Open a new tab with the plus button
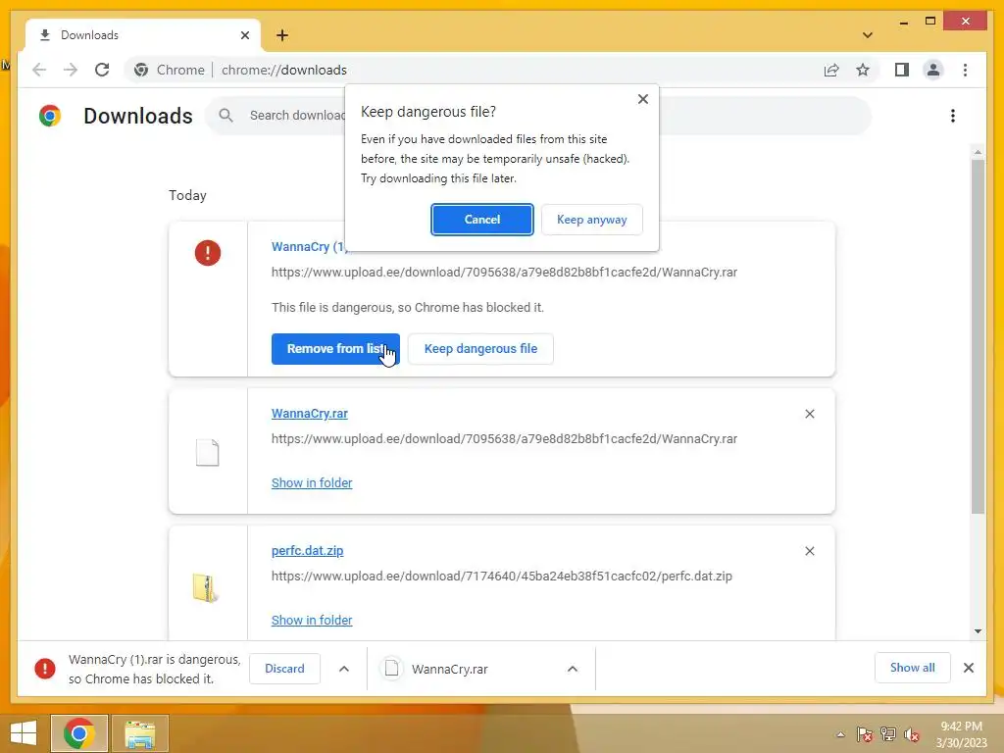Image resolution: width=1004 pixels, height=753 pixels. (282, 35)
